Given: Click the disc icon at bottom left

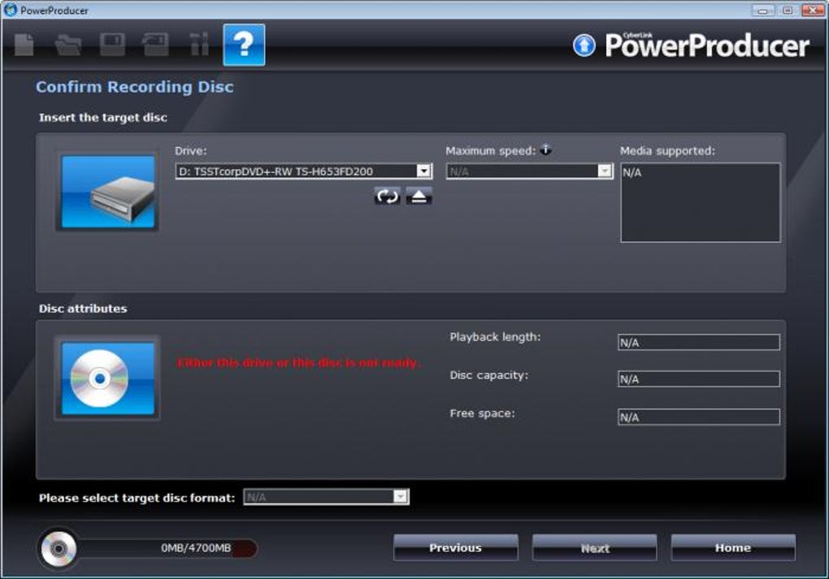Looking at the screenshot, I should coord(59,549).
